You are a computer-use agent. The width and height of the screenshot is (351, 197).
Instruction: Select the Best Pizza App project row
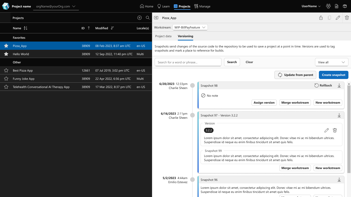tap(76, 71)
